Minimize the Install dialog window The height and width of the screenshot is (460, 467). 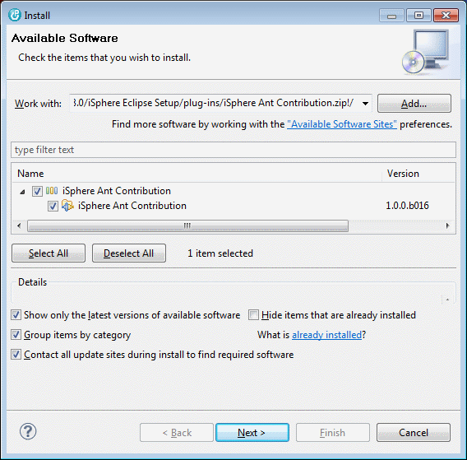point(391,16)
